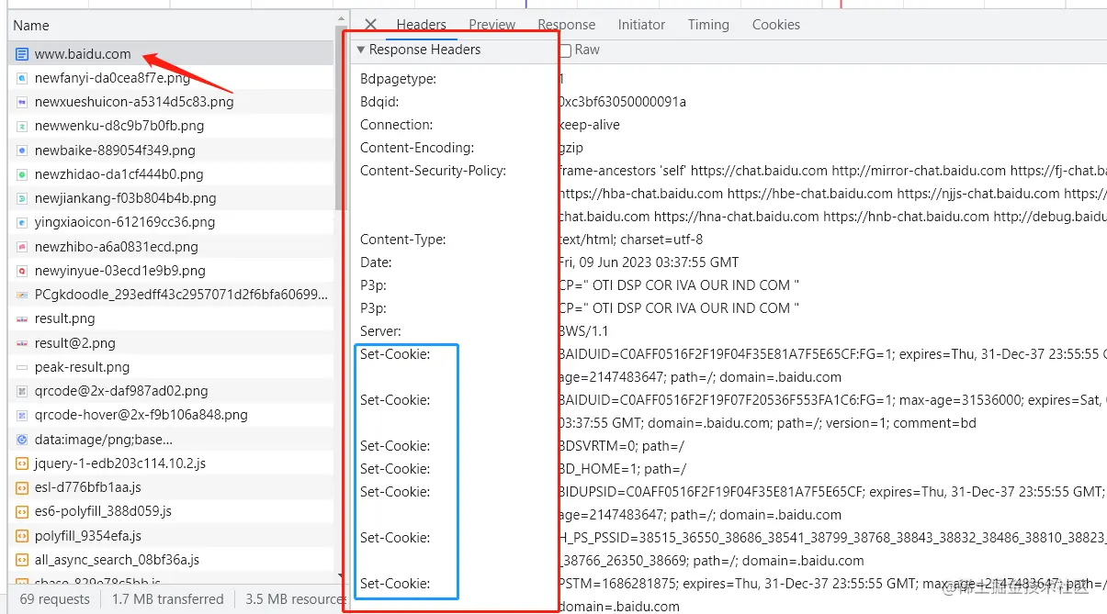Select the newzhidao-da1cf444b0.png request

[171, 174]
